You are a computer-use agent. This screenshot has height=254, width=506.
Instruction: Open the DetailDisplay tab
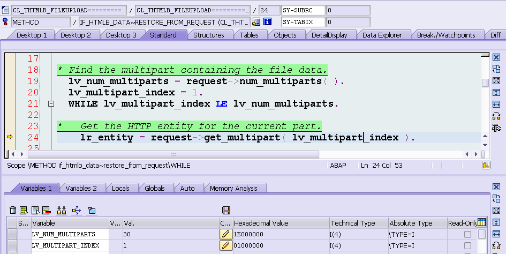329,35
